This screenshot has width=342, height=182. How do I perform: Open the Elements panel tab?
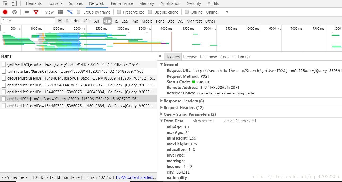point(34,3)
